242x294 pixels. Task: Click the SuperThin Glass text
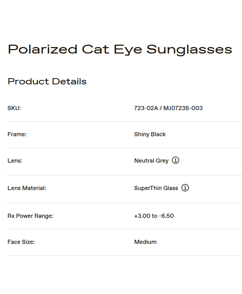pyautogui.click(x=156, y=188)
